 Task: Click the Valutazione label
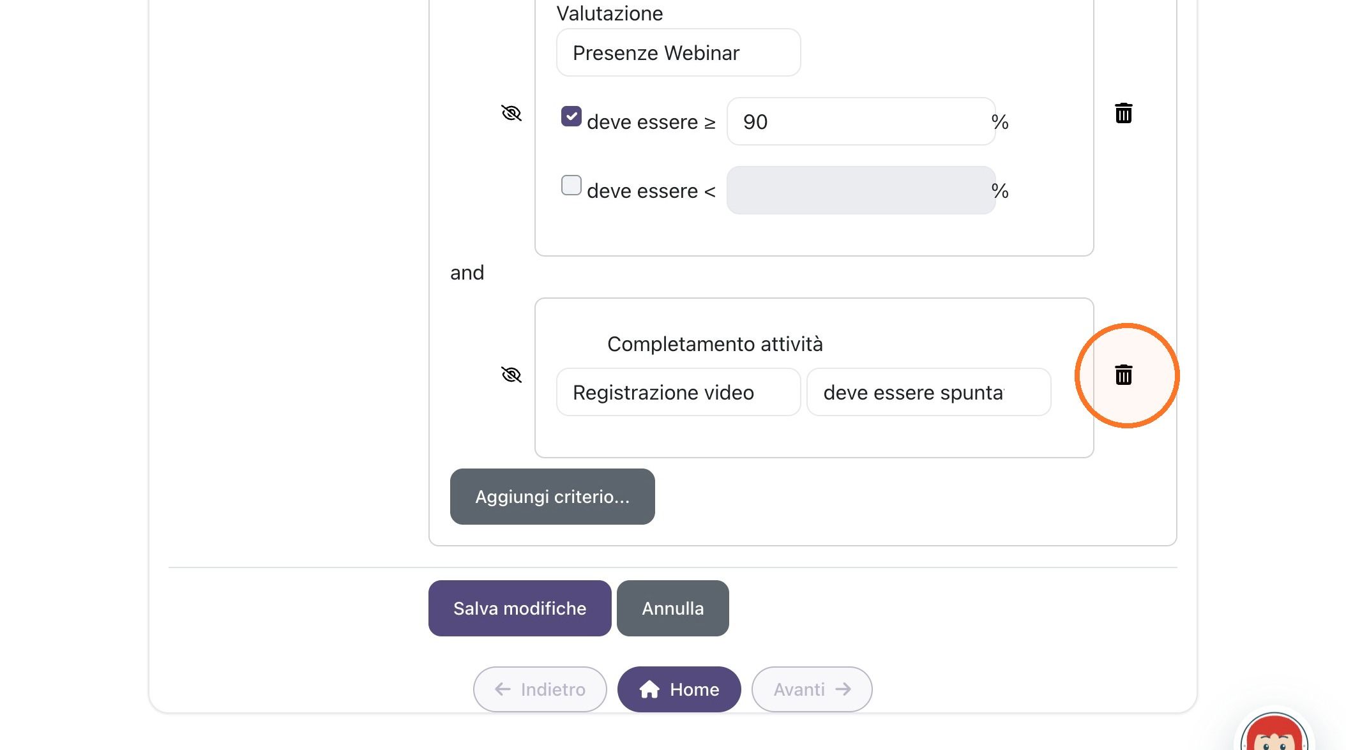pyautogui.click(x=610, y=13)
